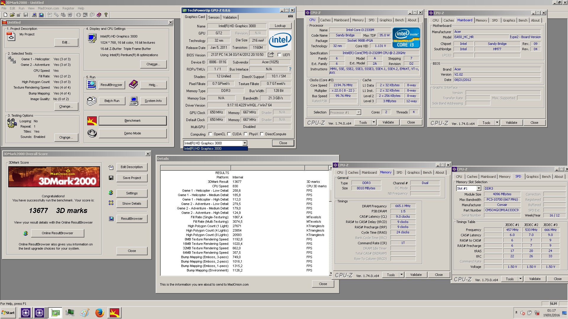This screenshot has height=319, width=568.
Task: Click the Show Details icon in Overall Score window
Action: point(111,203)
